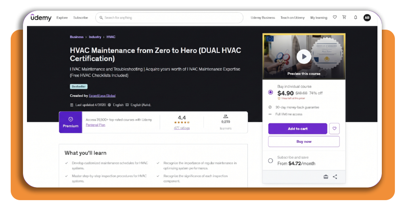This screenshot has width=406, height=212.
Task: Add course to wishlist with heart button
Action: click(334, 129)
